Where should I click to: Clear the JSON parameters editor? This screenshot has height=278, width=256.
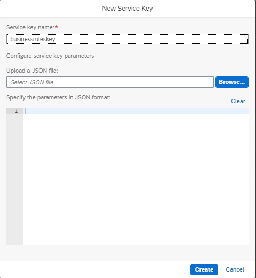(238, 101)
